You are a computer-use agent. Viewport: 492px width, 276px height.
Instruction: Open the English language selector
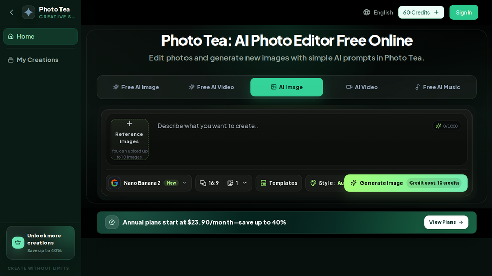click(378, 12)
